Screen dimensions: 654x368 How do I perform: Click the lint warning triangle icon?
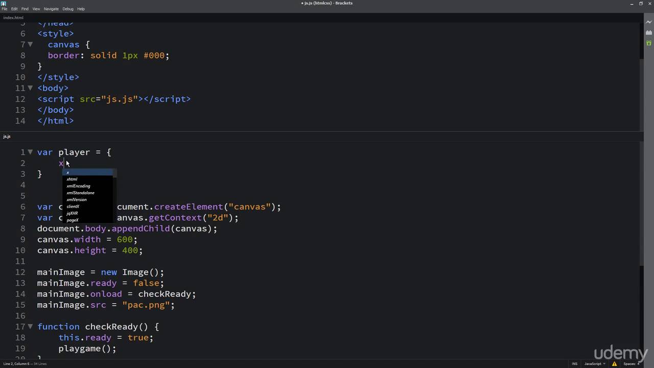pos(615,363)
